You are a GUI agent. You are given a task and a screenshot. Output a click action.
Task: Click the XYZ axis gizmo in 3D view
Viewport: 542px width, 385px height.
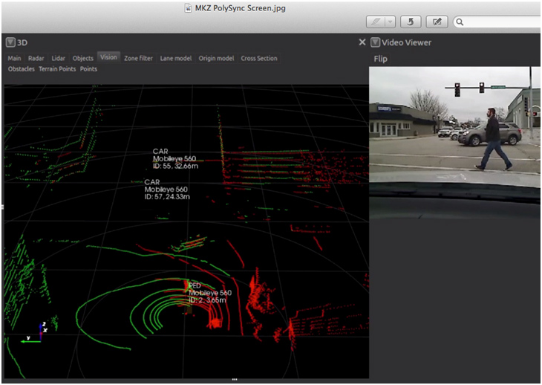(x=41, y=333)
